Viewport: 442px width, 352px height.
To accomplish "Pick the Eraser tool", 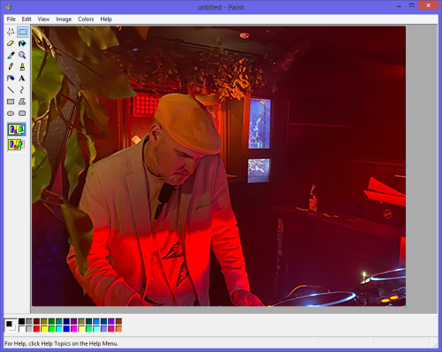I will point(11,43).
